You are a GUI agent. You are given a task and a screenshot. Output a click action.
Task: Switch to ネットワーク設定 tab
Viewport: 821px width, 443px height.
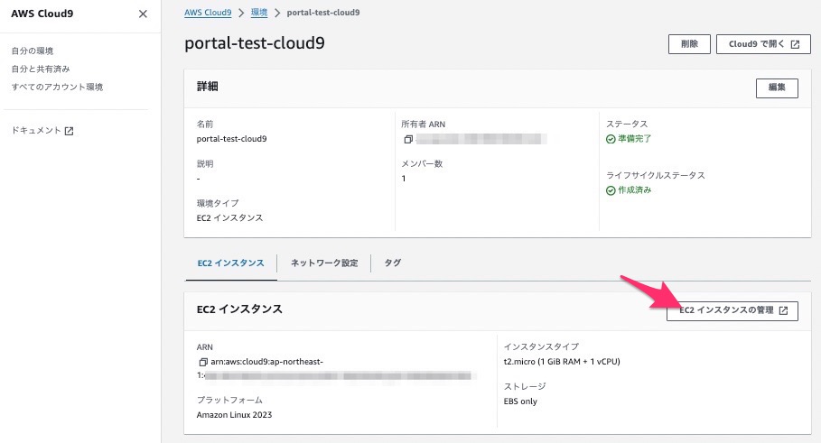click(324, 263)
